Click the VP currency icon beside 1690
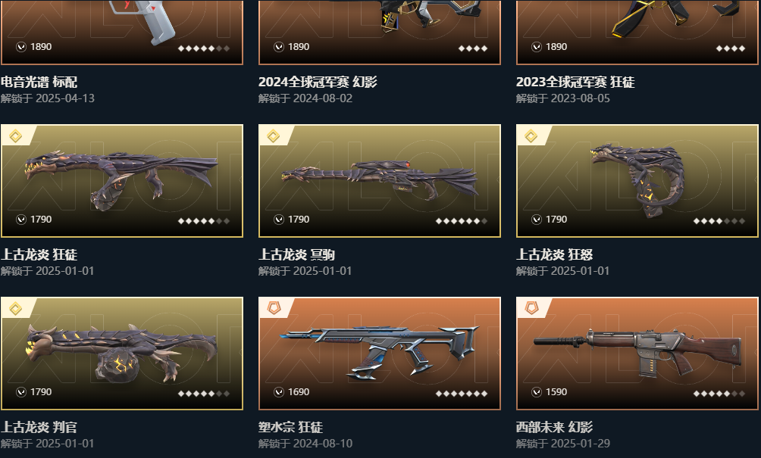Viewport: 761px width, 458px height. coord(279,392)
